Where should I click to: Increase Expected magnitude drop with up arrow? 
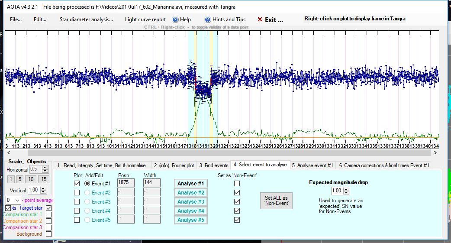347,189
